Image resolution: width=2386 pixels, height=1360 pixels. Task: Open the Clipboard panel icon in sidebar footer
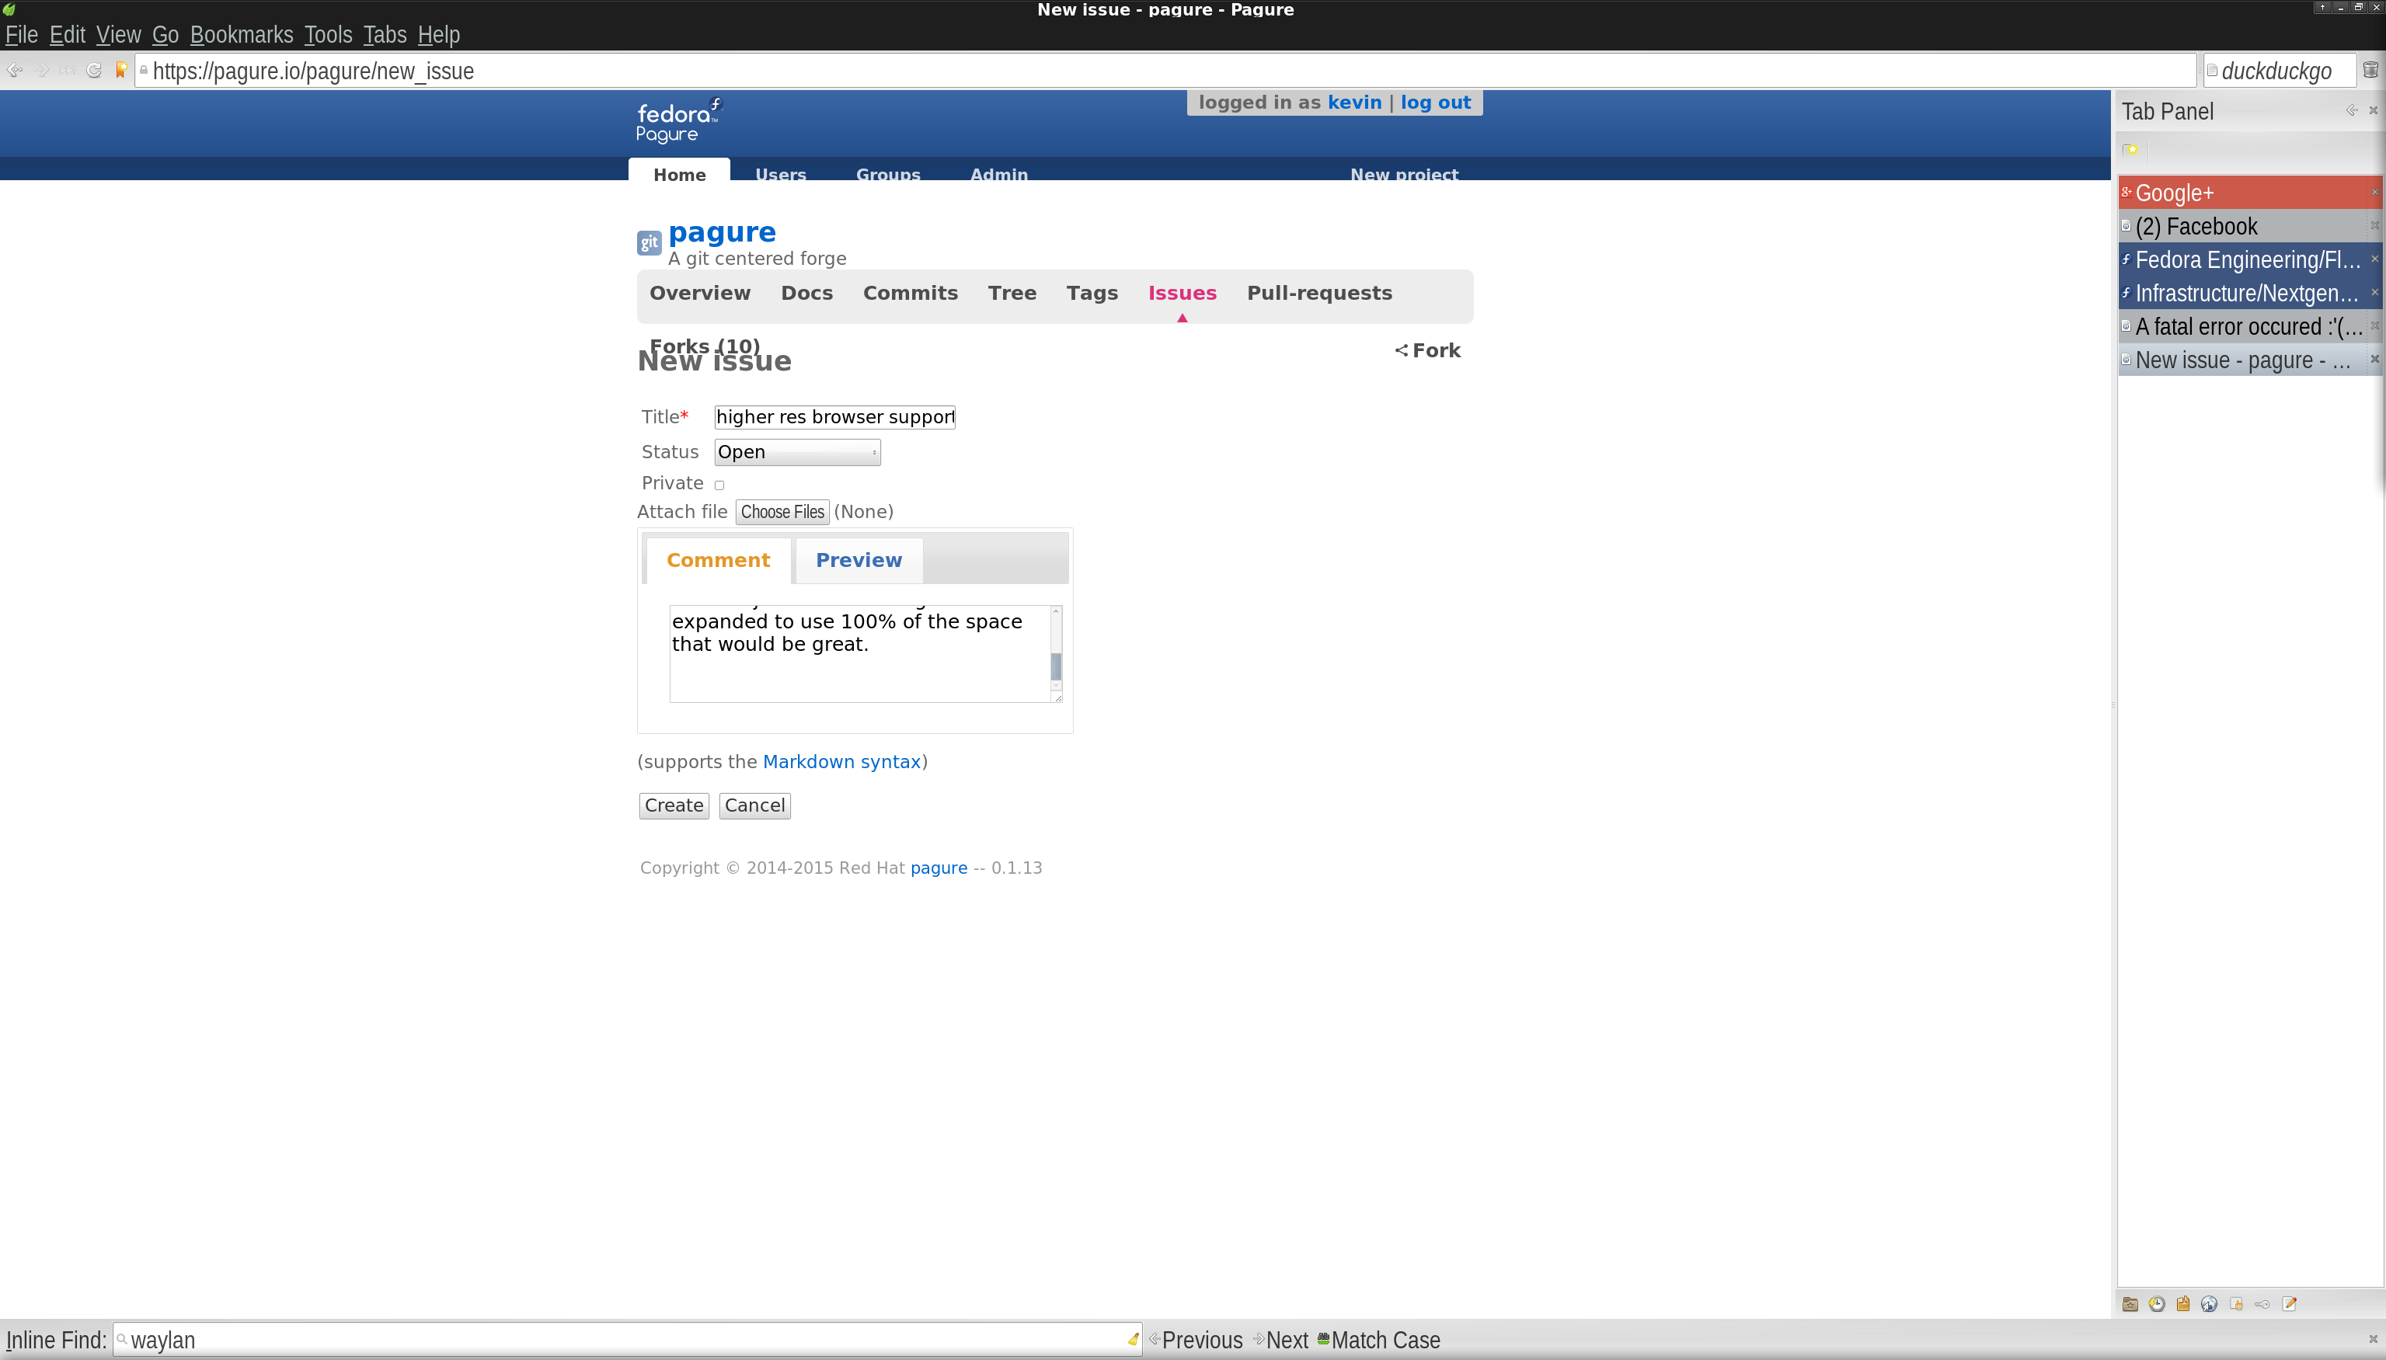click(2182, 1304)
